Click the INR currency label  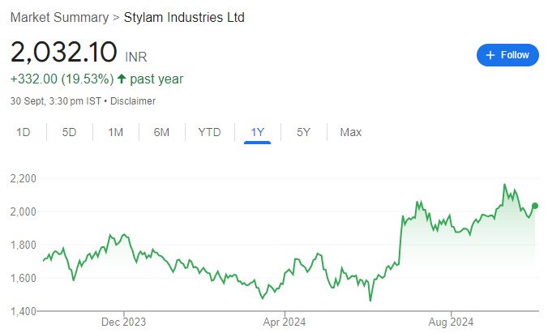coord(136,57)
